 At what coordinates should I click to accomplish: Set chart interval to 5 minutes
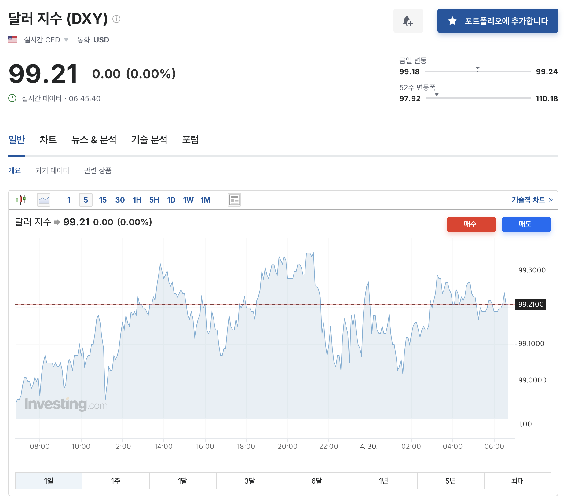click(86, 200)
